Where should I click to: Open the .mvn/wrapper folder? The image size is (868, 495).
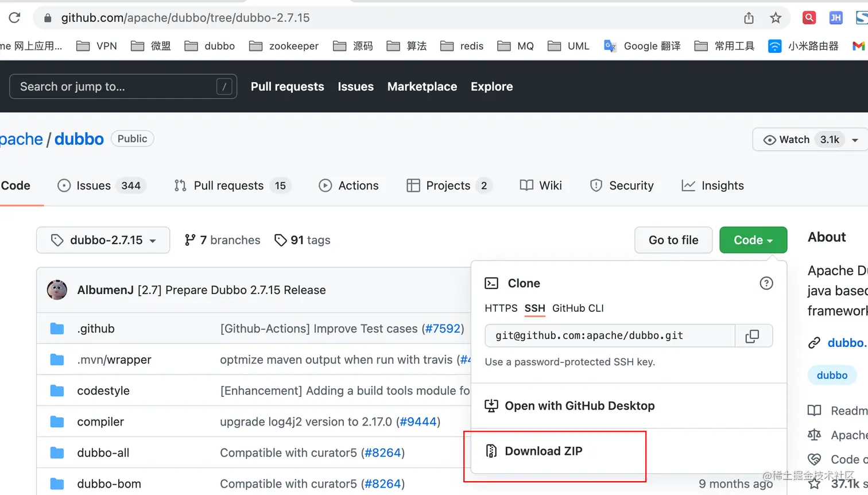click(x=114, y=359)
